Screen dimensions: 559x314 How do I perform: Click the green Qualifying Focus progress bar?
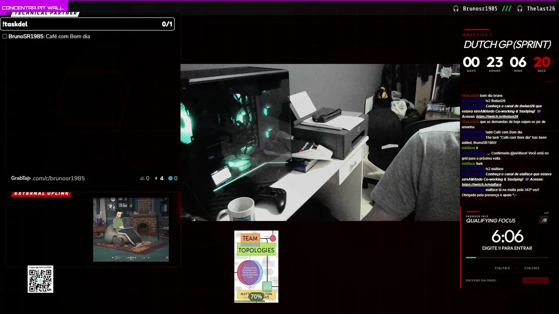coord(471,257)
